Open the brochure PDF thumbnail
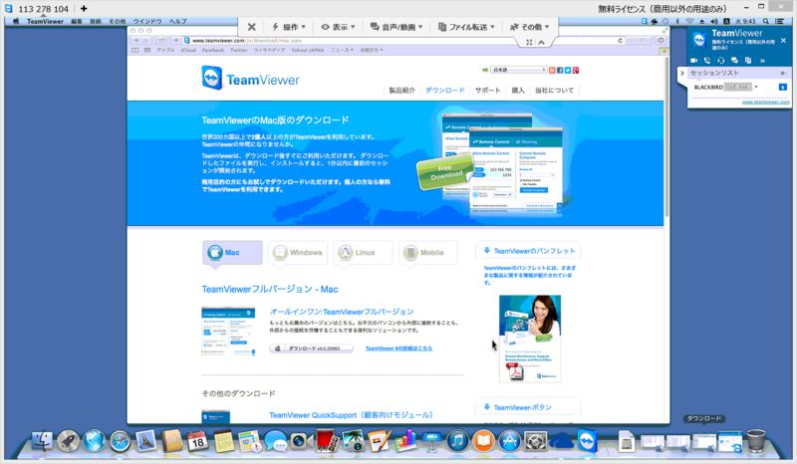 pyautogui.click(x=530, y=339)
